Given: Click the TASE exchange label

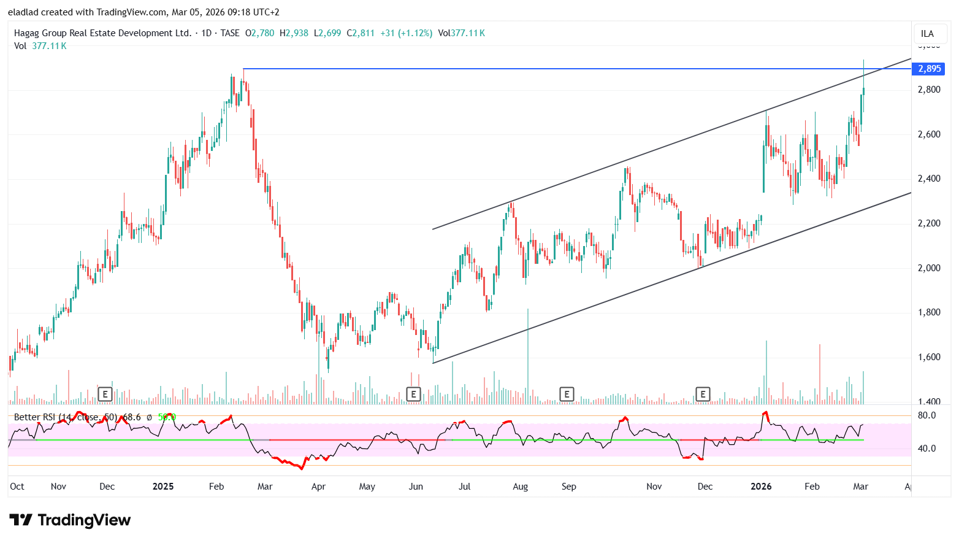Looking at the screenshot, I should [x=230, y=33].
